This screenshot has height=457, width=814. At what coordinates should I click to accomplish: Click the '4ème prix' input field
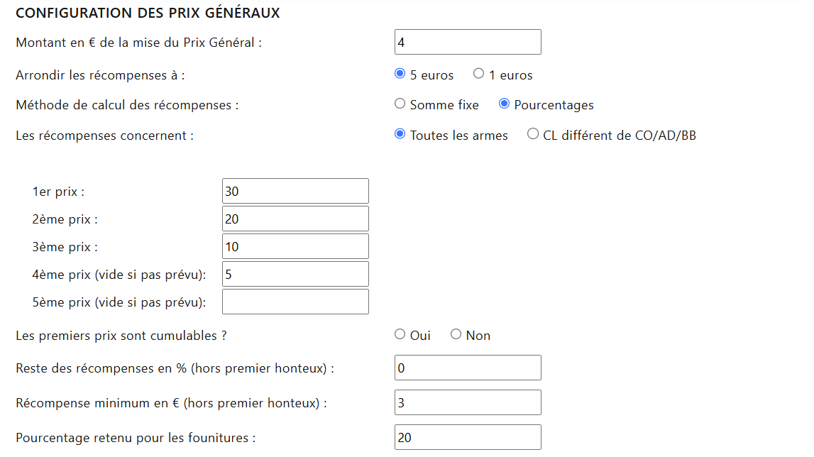click(x=295, y=273)
